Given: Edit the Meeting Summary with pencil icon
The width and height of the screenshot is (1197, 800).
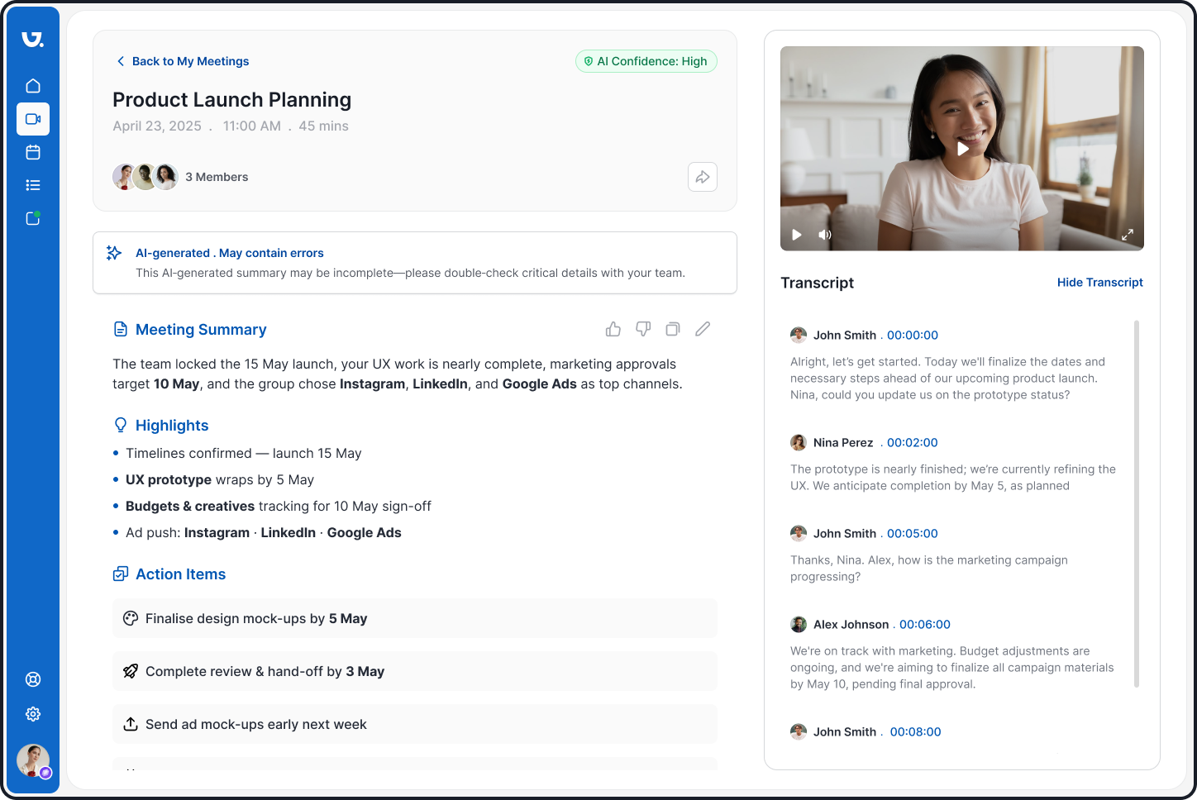Looking at the screenshot, I should click(703, 329).
